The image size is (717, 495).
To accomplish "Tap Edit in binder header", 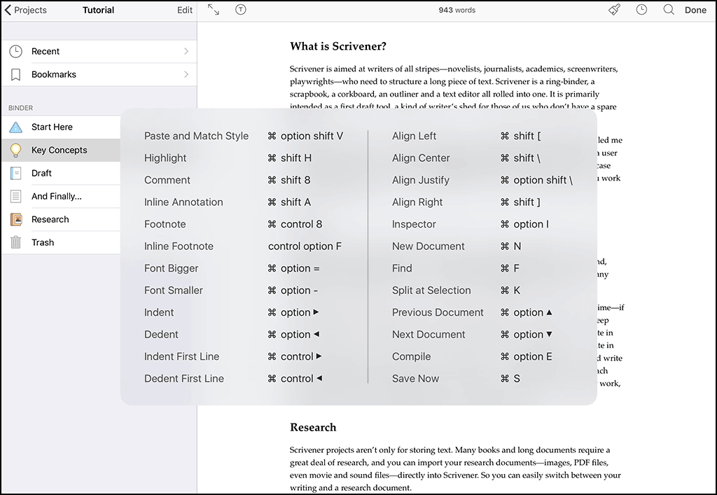I will click(185, 10).
